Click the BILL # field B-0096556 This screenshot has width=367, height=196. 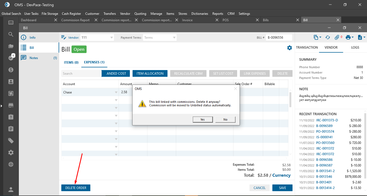pos(279,38)
